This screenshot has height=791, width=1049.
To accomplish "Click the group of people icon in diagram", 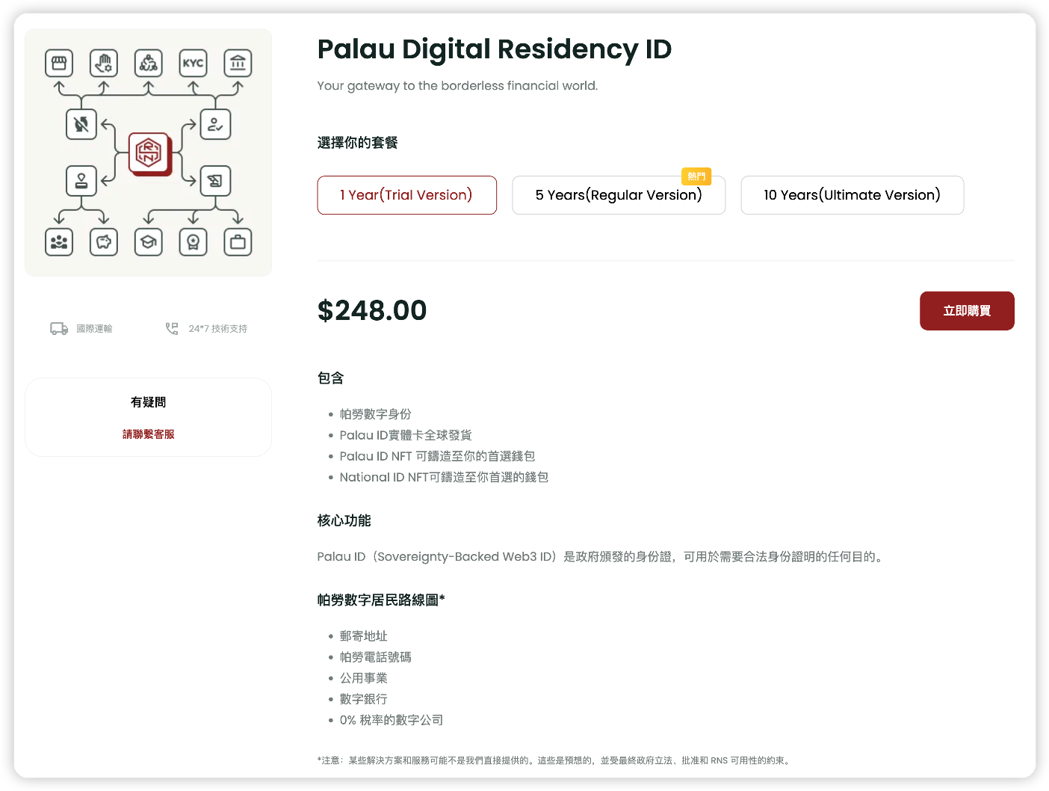I will [x=59, y=242].
